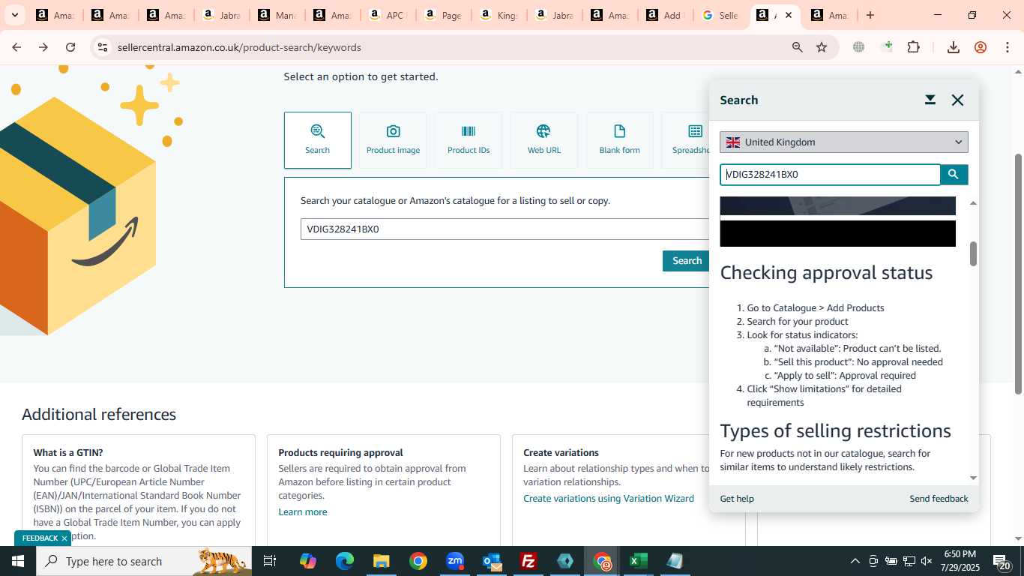Open File Explorer from taskbar
1024x576 pixels.
click(x=381, y=561)
